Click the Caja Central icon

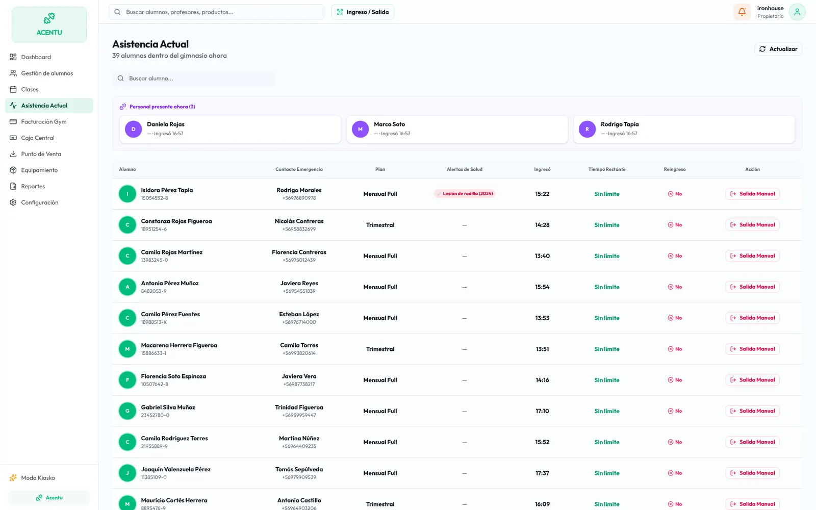(x=13, y=138)
